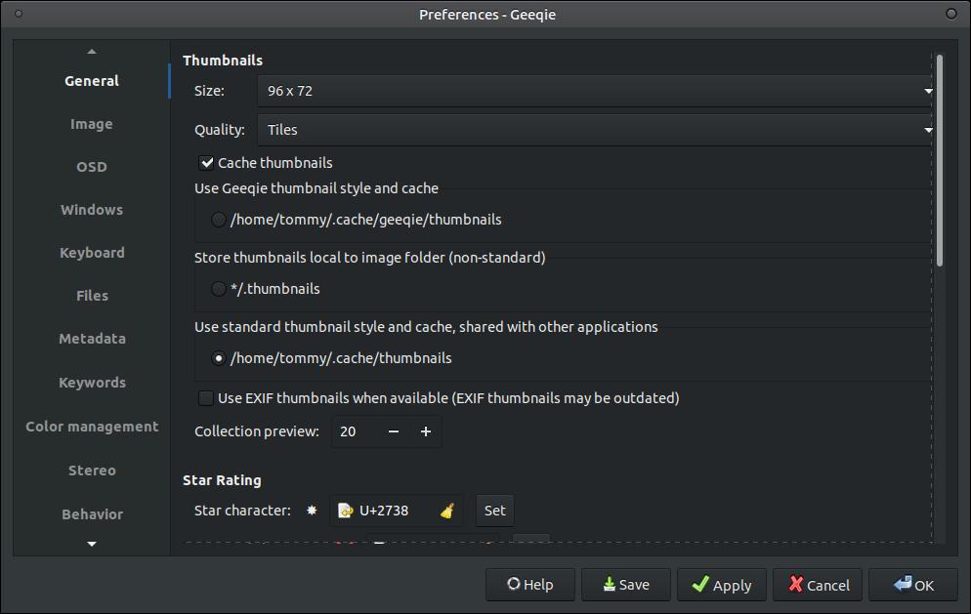971x614 pixels.
Task: Switch to the Files tab
Action: [x=92, y=296]
